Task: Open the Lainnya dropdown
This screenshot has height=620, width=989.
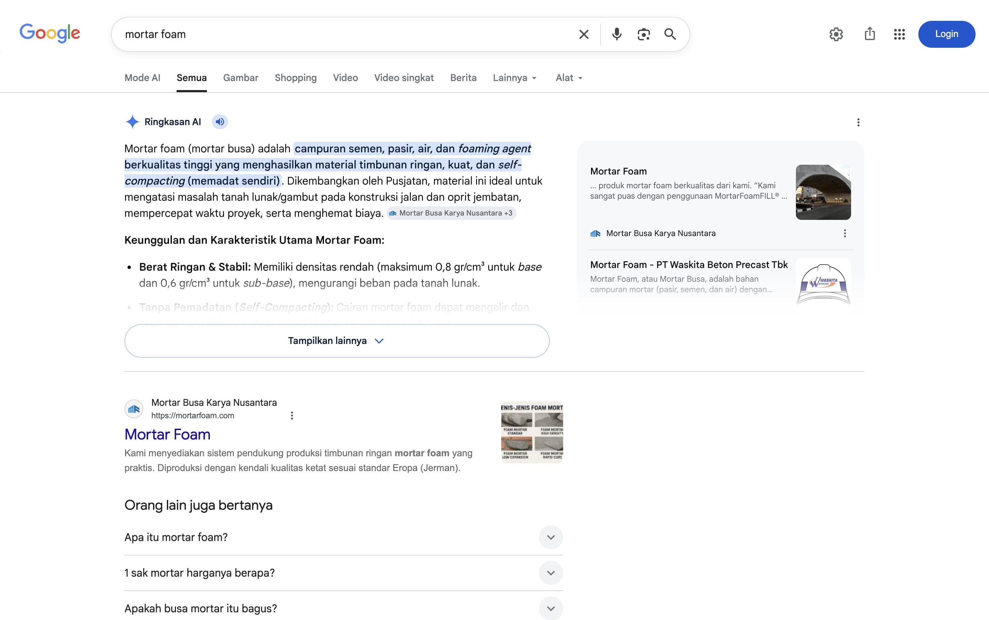Action: (x=515, y=78)
